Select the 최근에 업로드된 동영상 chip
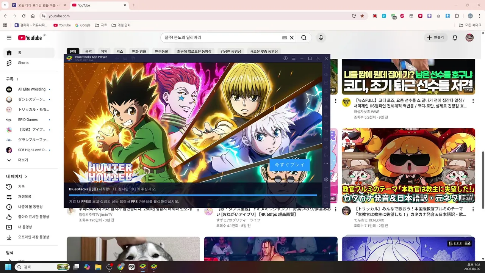The height and width of the screenshot is (273, 485). click(194, 51)
